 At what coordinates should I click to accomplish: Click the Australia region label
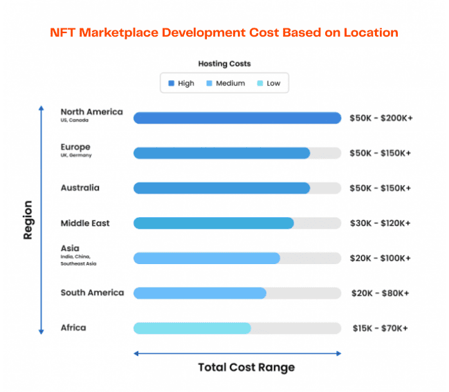click(80, 188)
